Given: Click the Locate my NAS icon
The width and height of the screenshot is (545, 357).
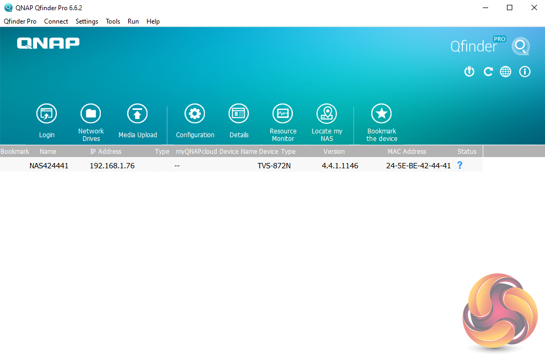Looking at the screenshot, I should pos(327,114).
